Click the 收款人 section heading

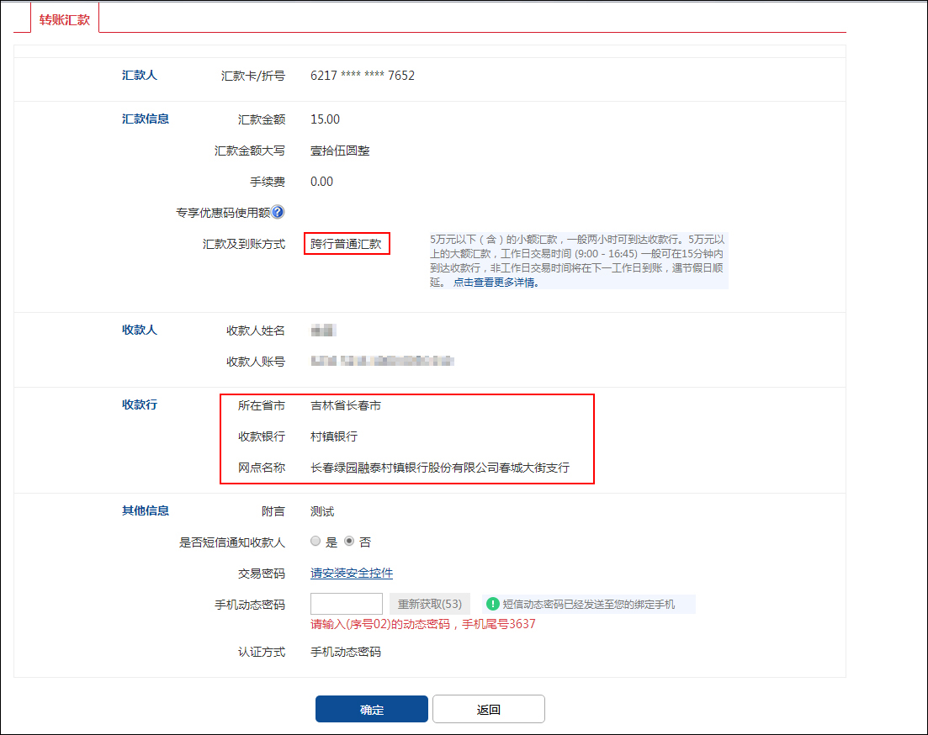point(140,330)
